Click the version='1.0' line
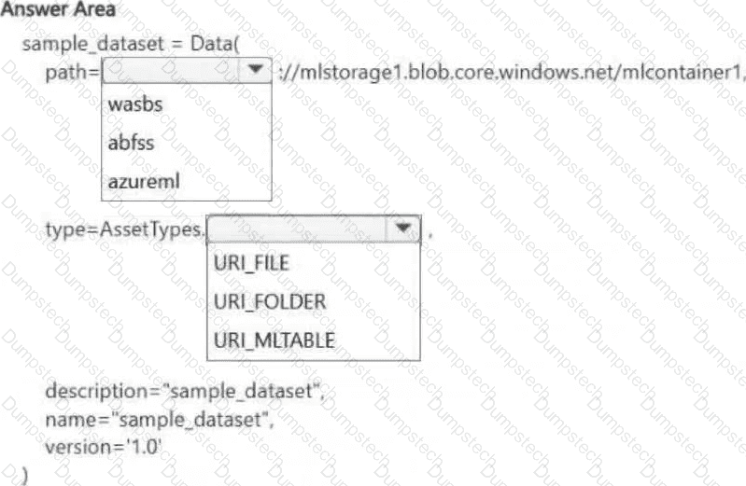 pyautogui.click(x=104, y=448)
